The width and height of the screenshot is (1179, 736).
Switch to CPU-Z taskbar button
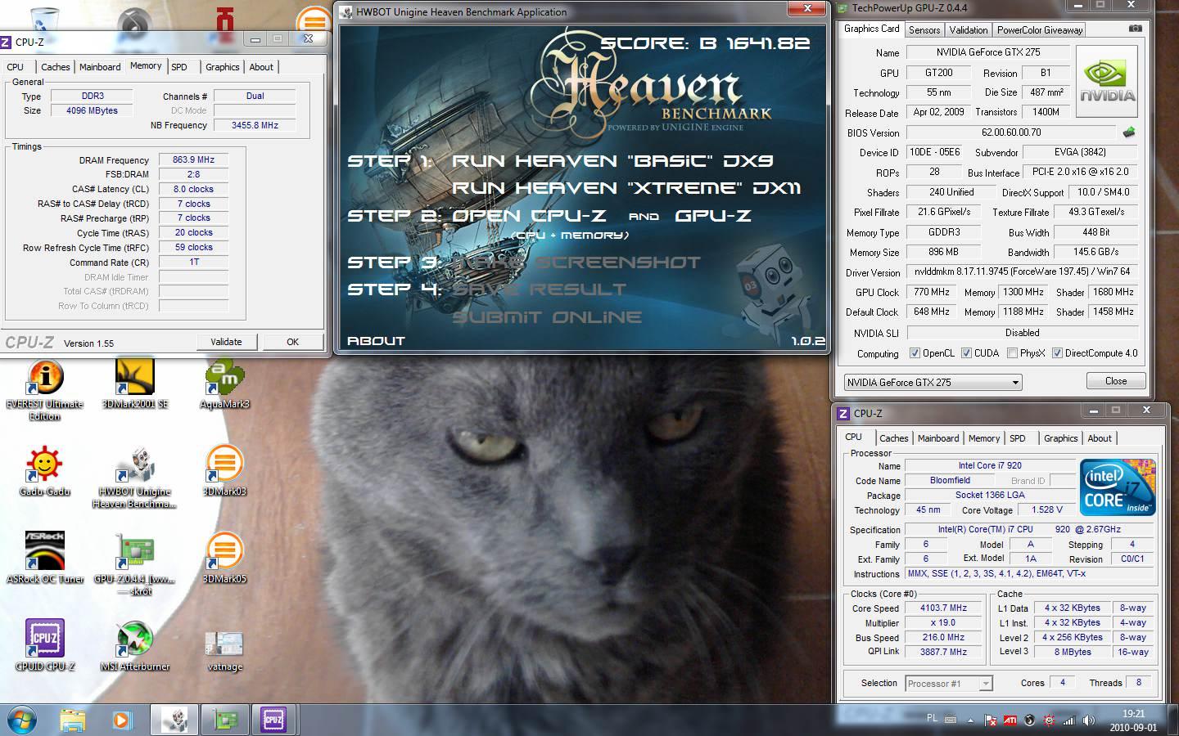click(x=273, y=720)
